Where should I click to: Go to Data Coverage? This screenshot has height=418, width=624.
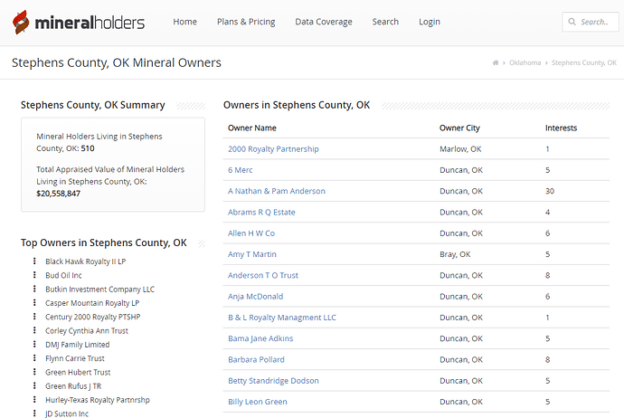pos(324,22)
